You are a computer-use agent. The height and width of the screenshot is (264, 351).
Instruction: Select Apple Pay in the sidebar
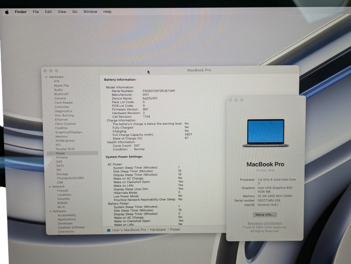pos(61,86)
